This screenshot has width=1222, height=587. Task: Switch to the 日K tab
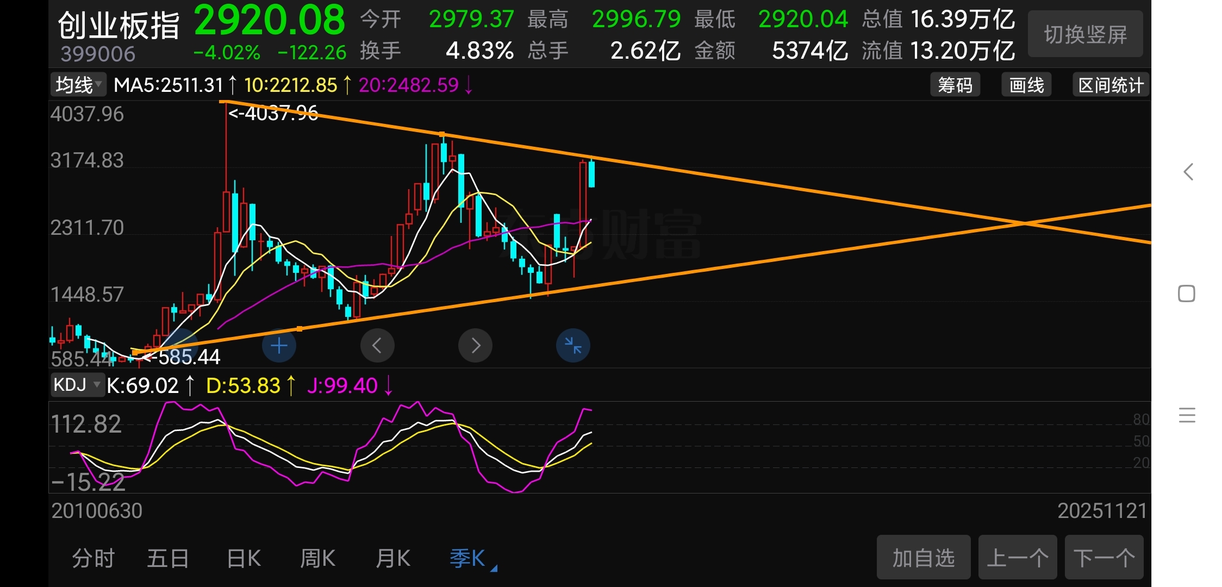[244, 559]
